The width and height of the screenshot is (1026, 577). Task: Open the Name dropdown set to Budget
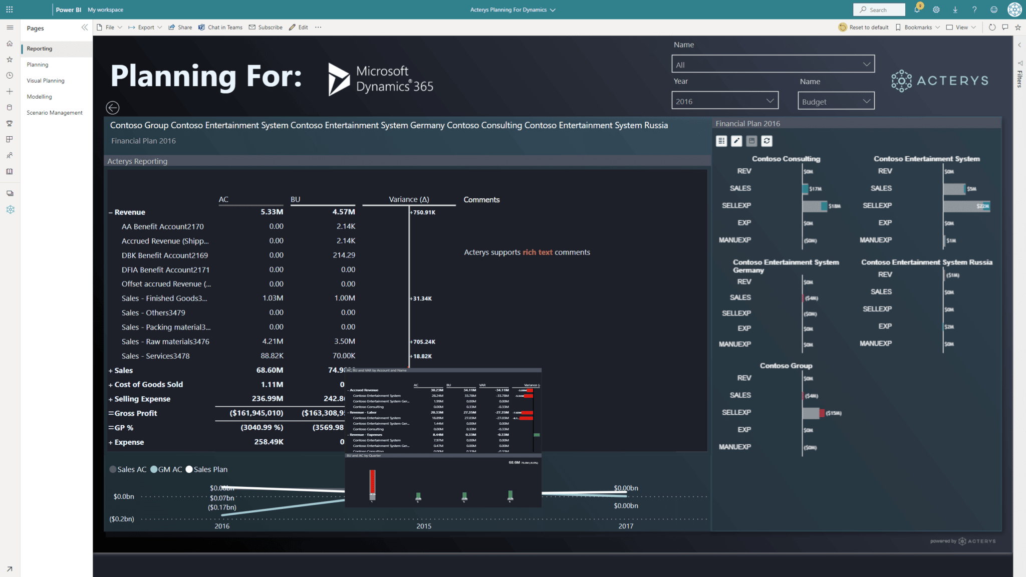coord(836,100)
